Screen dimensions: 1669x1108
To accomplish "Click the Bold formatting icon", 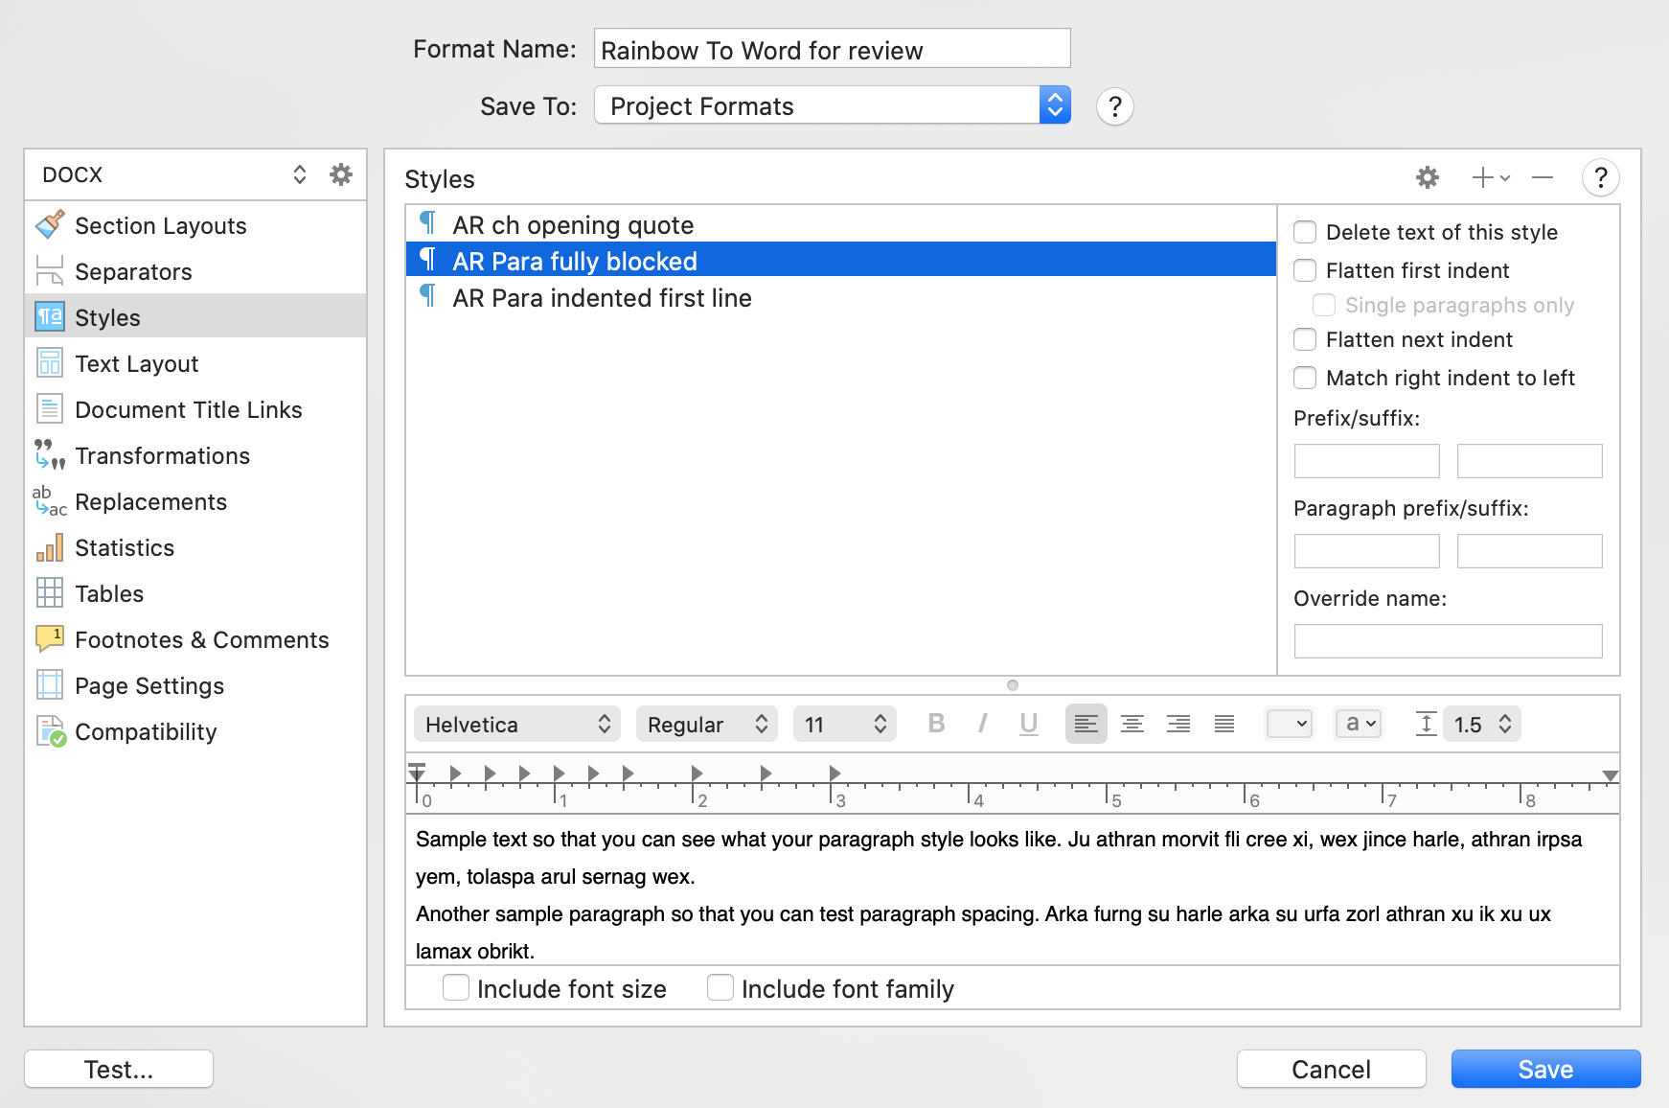I will coord(936,724).
